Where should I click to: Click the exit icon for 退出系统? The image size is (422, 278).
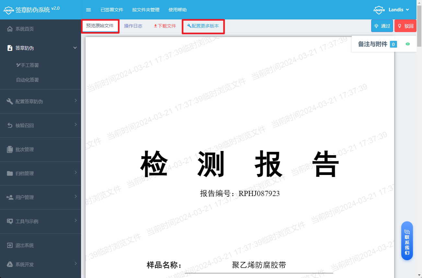coord(10,245)
